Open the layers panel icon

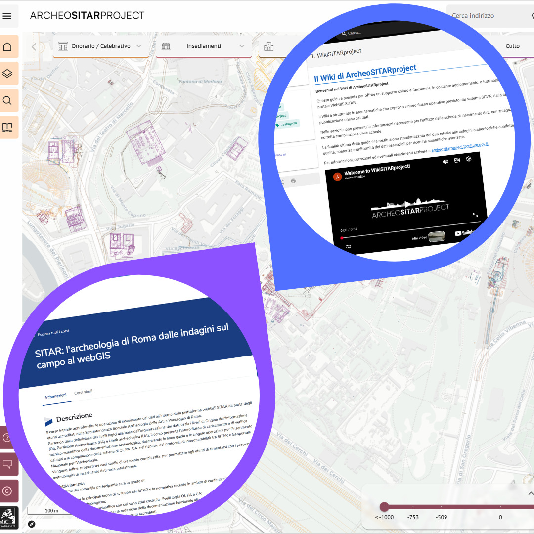pyautogui.click(x=7, y=74)
